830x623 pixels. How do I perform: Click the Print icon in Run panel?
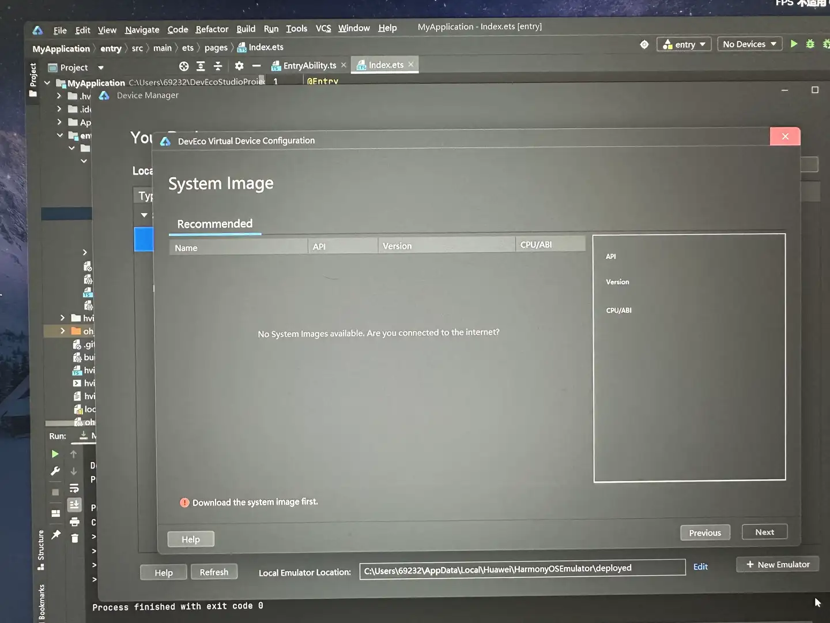tap(74, 522)
